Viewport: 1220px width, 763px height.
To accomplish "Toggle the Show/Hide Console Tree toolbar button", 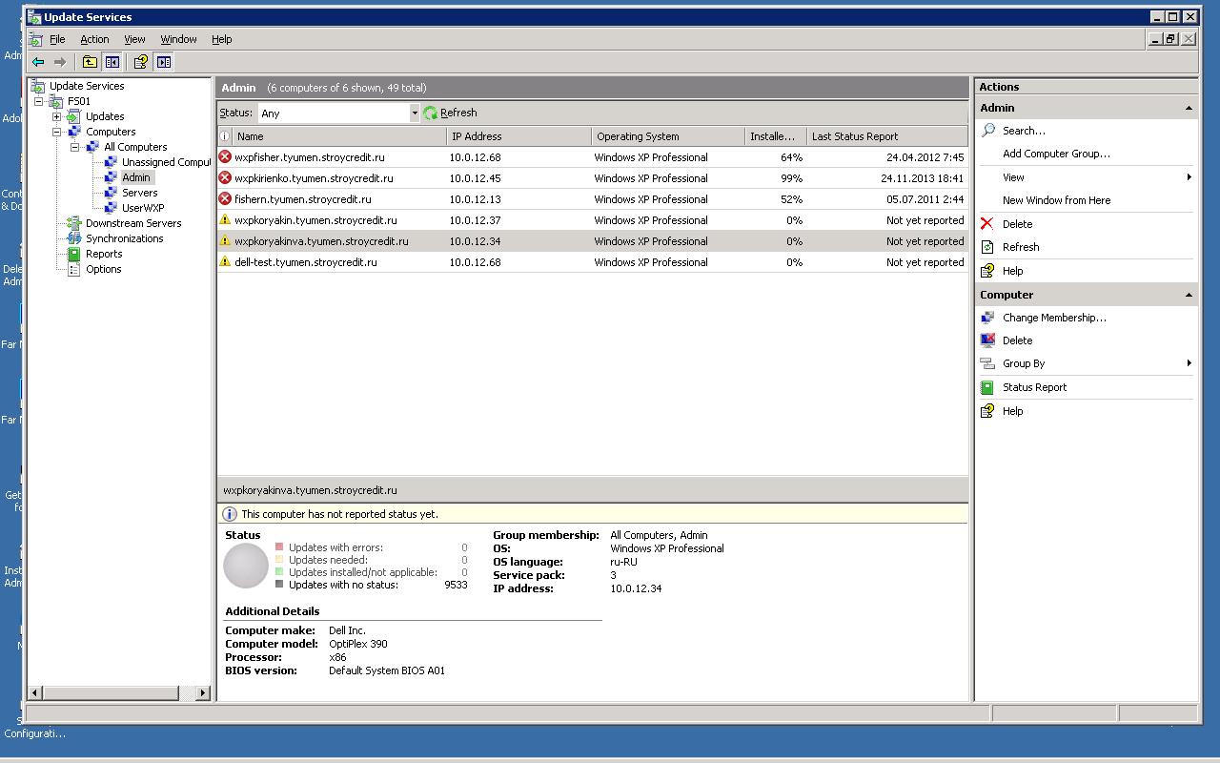I will tap(112, 62).
